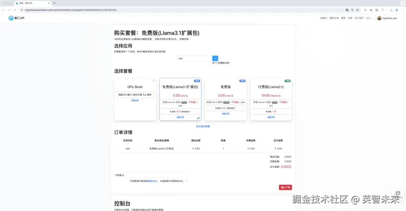Expand the hamburger menu dropdown in header

[369, 18]
